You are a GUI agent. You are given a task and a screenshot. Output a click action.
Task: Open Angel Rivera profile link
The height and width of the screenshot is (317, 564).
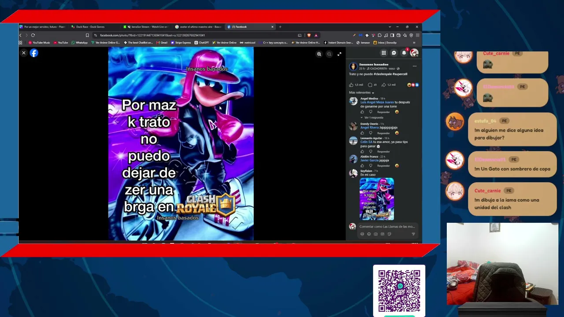(369, 128)
